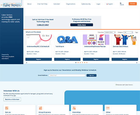This screenshot has width=140, height=115.
Task: Open the Cybersecurity menu item
Action: (86, 4)
